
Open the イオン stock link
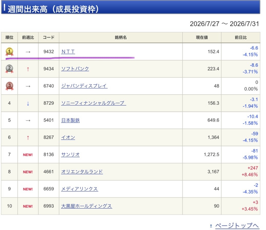tap(68, 137)
